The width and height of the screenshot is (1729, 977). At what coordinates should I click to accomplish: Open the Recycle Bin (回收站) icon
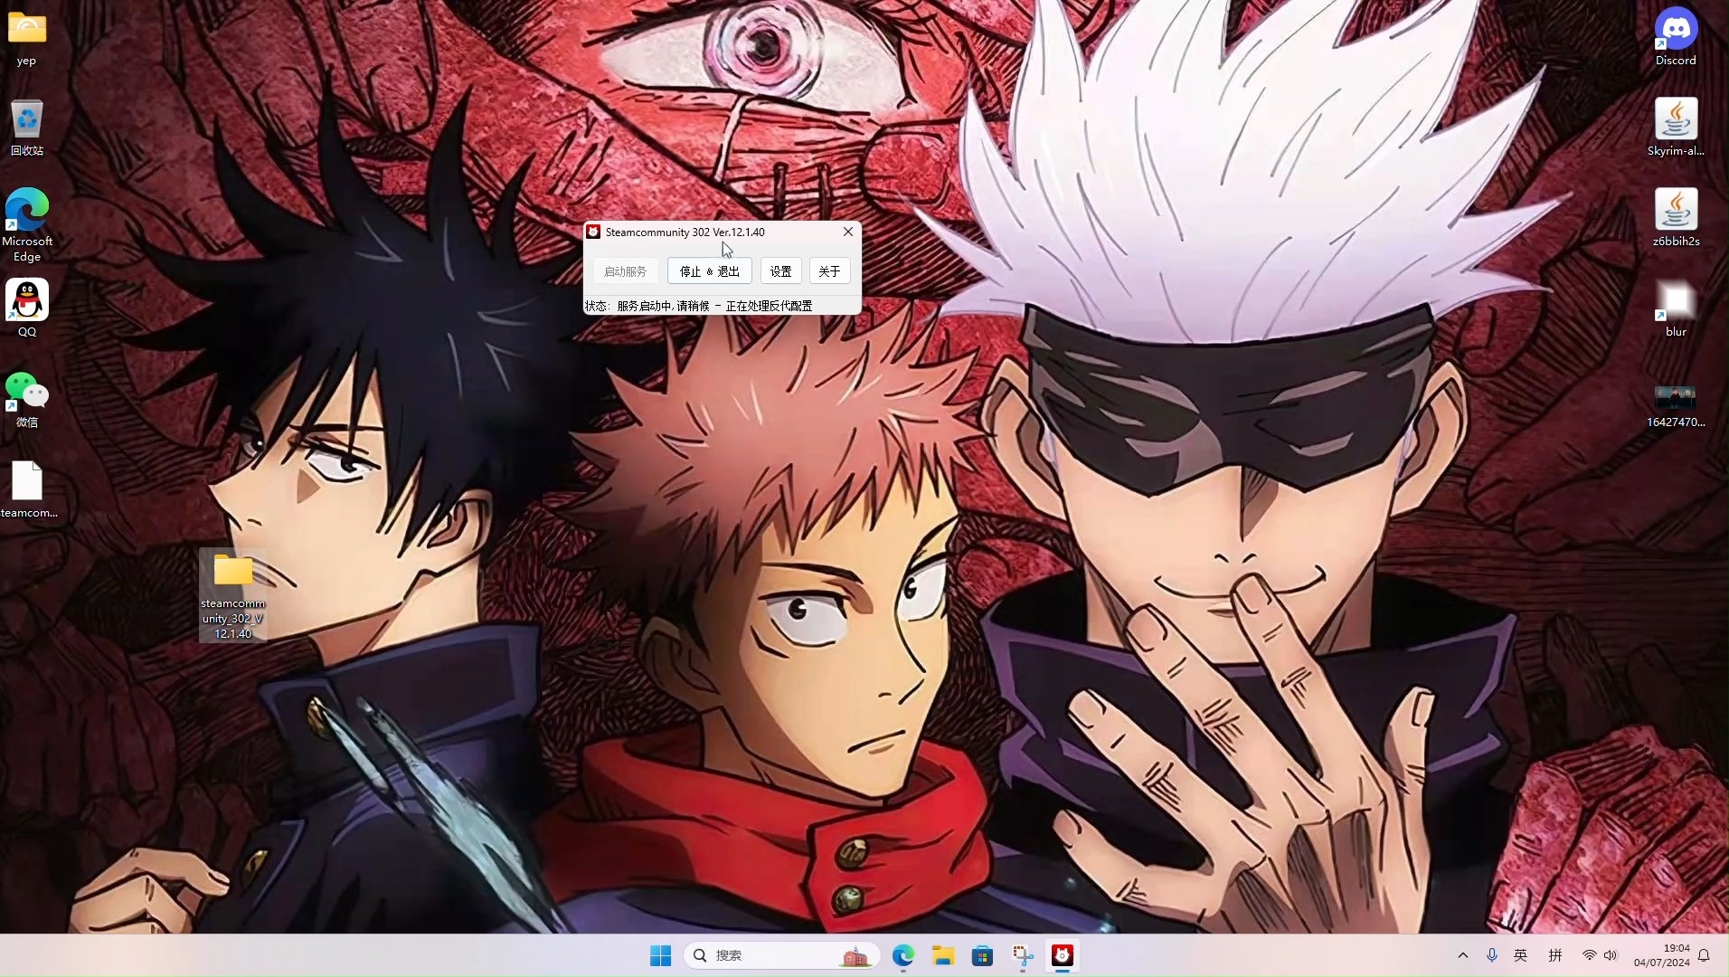coord(27,128)
